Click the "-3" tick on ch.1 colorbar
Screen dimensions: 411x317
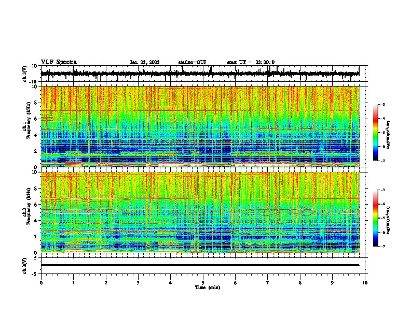tap(382, 105)
